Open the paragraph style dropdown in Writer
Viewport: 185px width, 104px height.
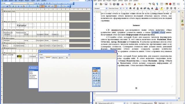pyautogui.click(x=106, y=8)
